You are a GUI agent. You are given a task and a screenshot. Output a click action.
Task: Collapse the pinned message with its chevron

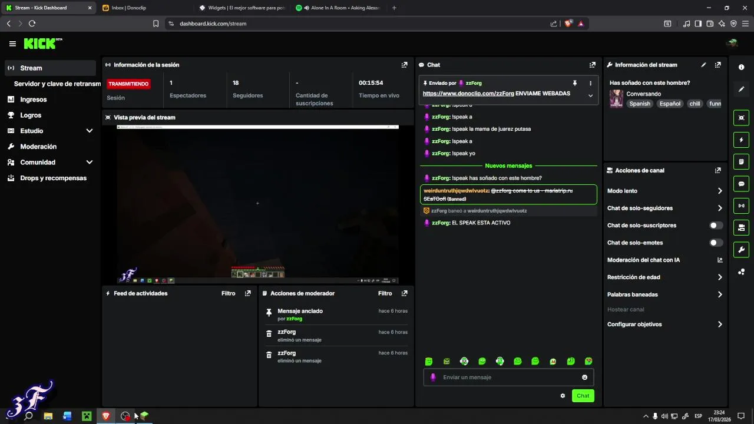[x=590, y=95]
